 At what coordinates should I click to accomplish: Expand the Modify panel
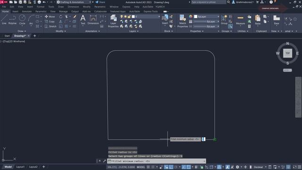[x=61, y=31]
